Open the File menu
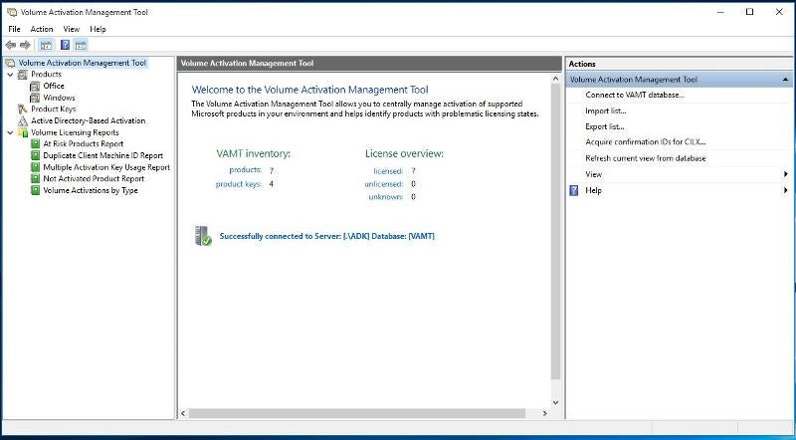Screen dimensions: 796x440 click(x=14, y=29)
